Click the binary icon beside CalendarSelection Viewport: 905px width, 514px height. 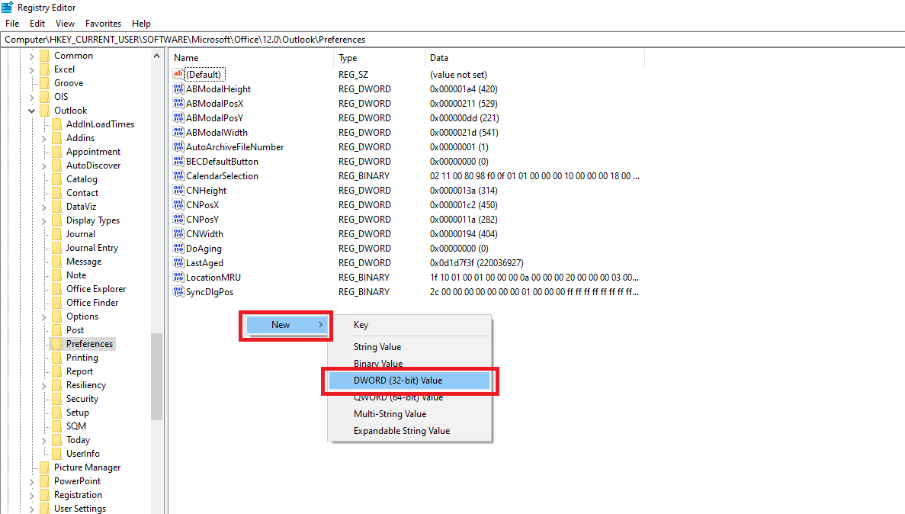click(x=179, y=176)
